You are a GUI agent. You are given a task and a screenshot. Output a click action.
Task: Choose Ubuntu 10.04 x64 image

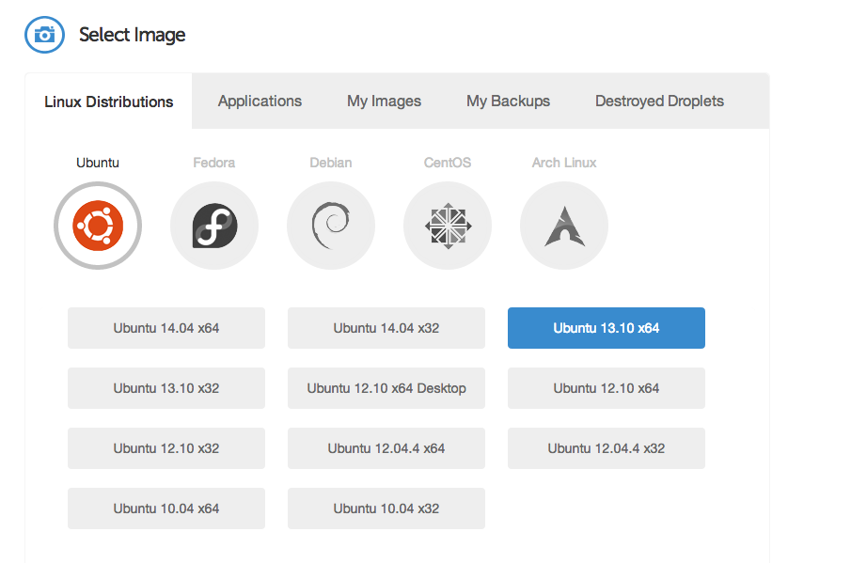pyautogui.click(x=166, y=508)
